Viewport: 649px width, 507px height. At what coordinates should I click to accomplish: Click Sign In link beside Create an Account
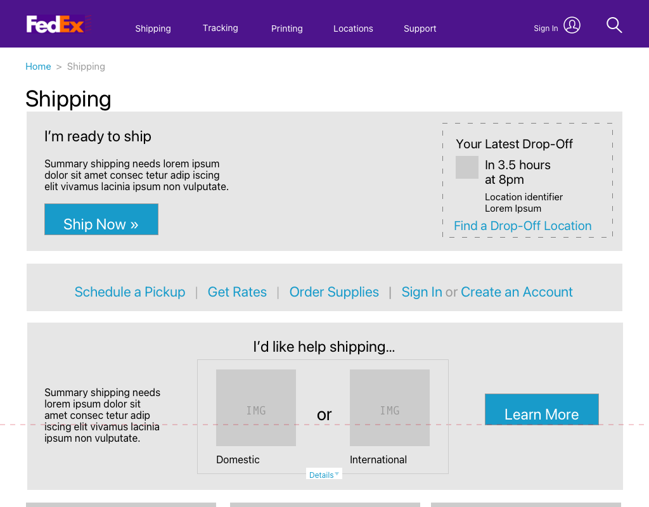click(421, 292)
